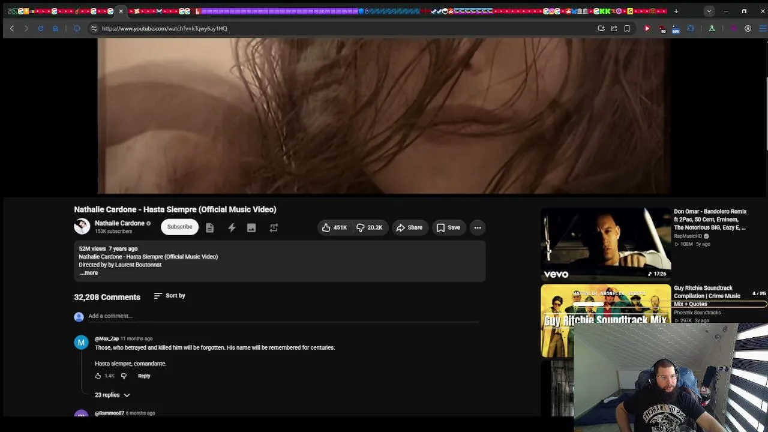Visit the RapMusicHD channel
The width and height of the screenshot is (768, 432).
[688, 236]
